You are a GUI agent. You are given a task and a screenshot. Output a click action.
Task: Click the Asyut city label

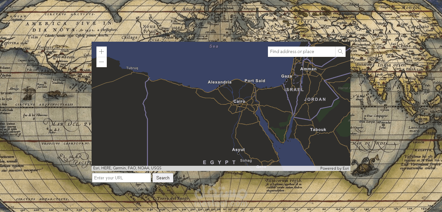tap(238, 150)
